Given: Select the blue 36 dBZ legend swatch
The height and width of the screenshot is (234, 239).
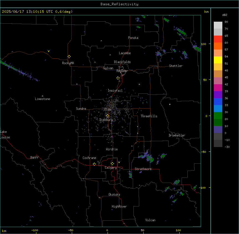Looking at the screenshot, I should click(218, 101).
